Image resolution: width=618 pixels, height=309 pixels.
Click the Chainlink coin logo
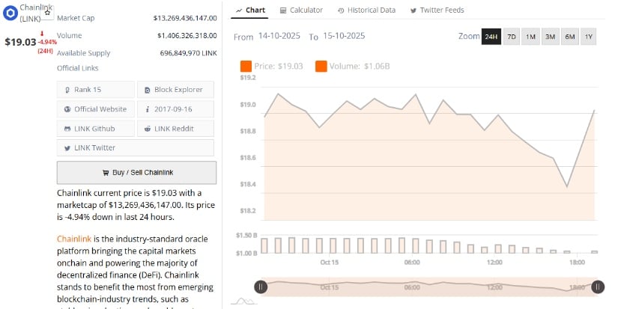tap(10, 13)
